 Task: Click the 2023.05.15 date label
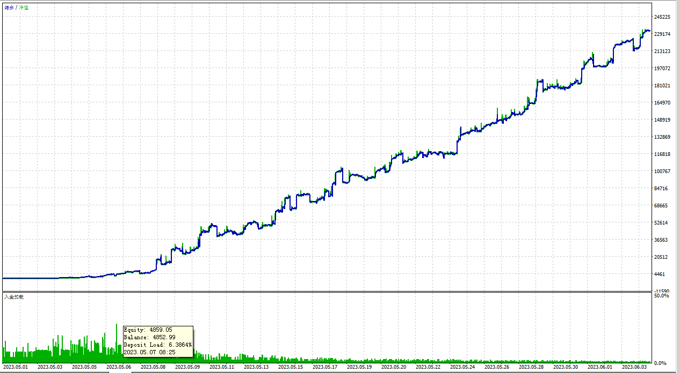(292, 368)
